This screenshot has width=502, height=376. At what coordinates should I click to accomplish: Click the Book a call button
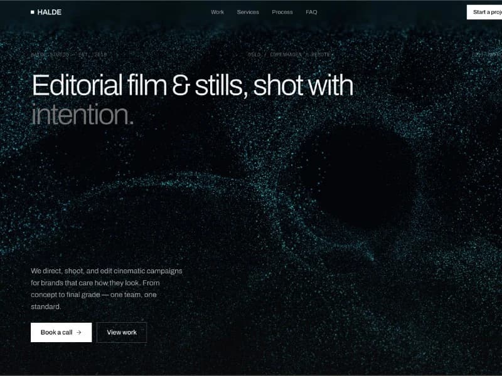tap(61, 332)
